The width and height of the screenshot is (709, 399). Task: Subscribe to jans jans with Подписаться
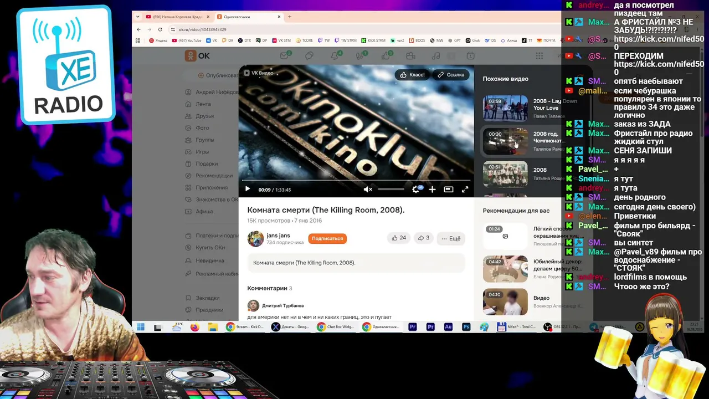tap(327, 238)
